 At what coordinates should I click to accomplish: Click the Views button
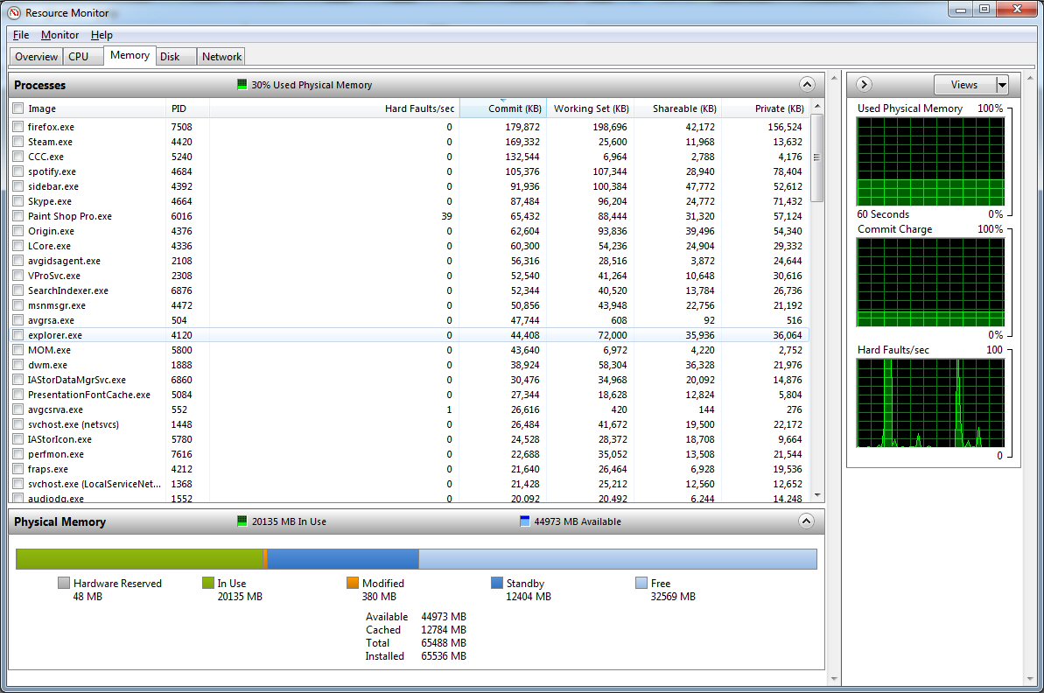(x=964, y=85)
